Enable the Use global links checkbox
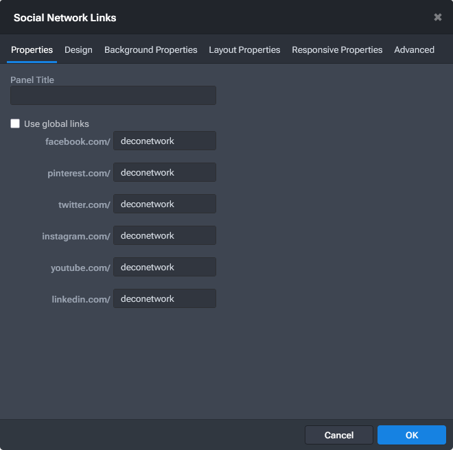453x450 pixels. (15, 124)
